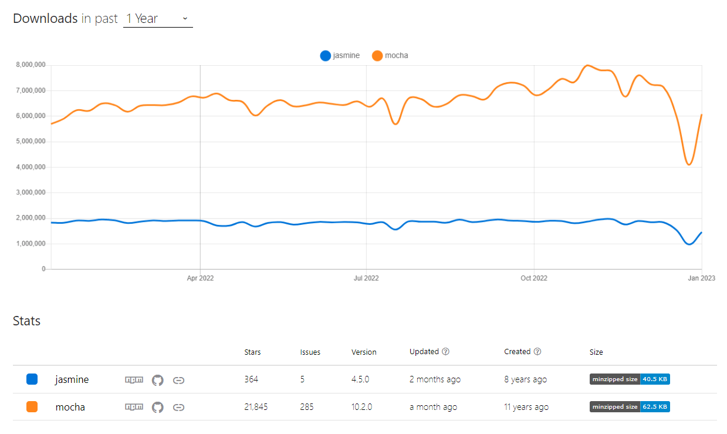Open the jasmine package link
This screenshot has width=727, height=434.
tap(72, 379)
